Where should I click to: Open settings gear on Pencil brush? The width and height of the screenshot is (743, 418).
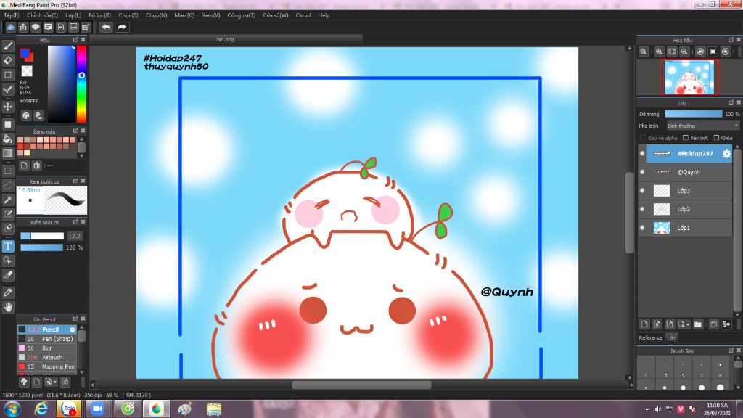(x=73, y=329)
